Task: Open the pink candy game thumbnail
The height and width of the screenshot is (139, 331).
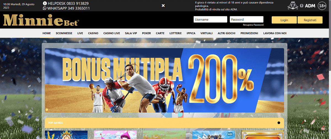Action: pos(115,135)
